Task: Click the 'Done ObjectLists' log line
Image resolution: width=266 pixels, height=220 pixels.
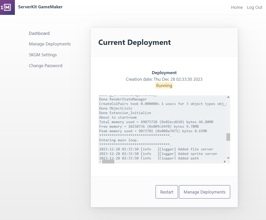Action: point(116,108)
